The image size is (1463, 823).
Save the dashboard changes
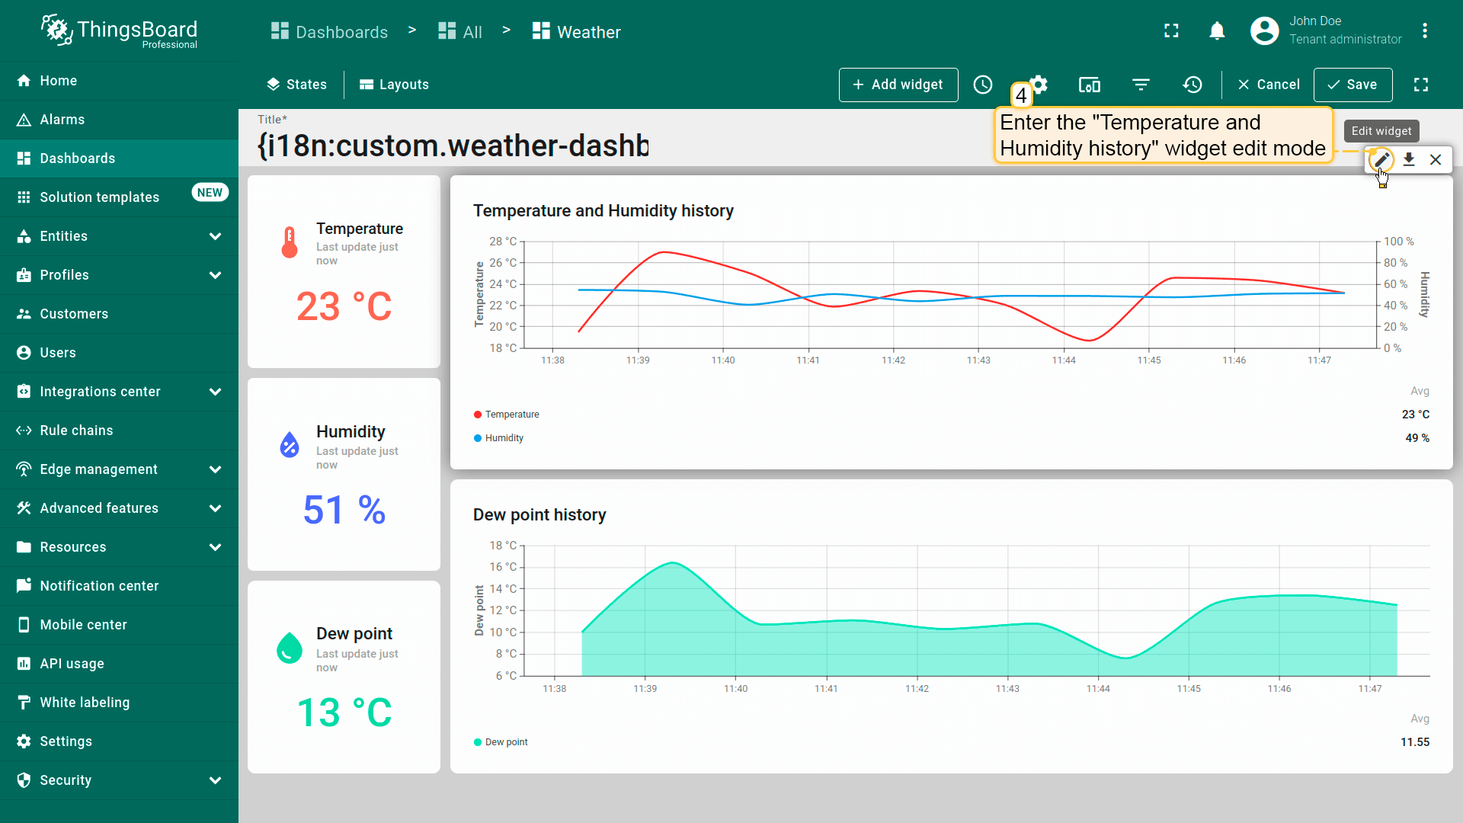point(1353,85)
